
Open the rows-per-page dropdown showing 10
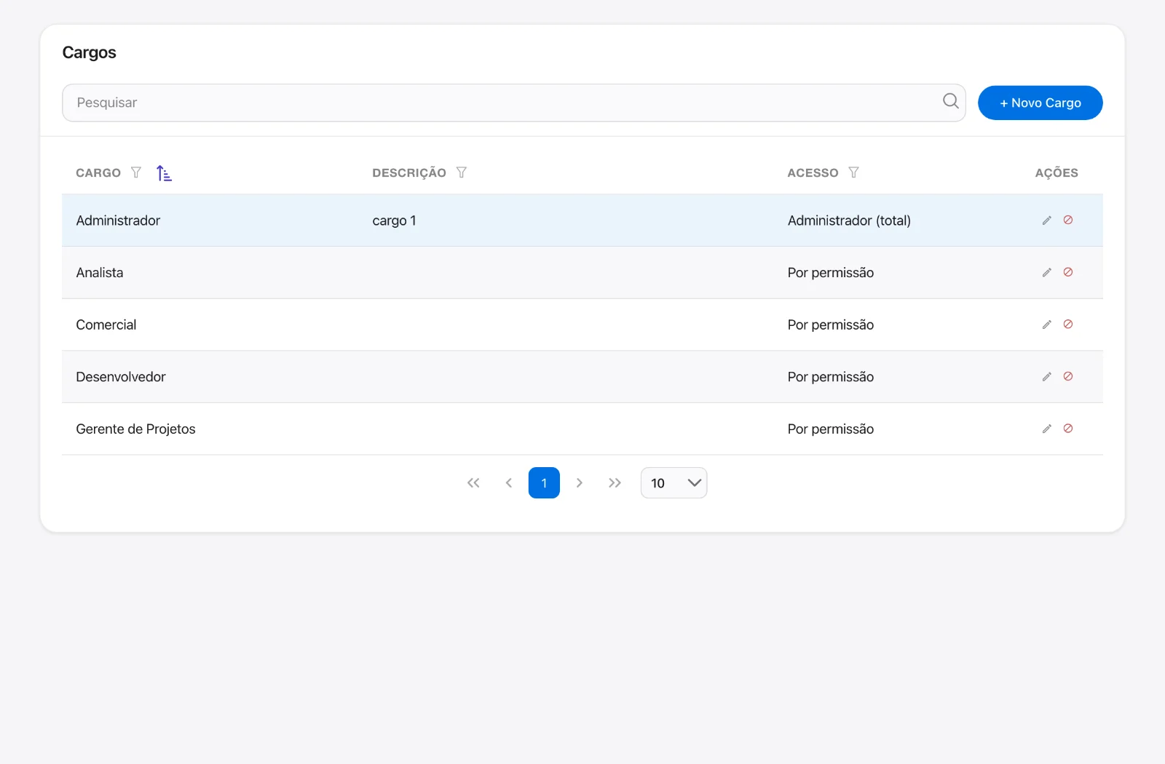tap(674, 483)
